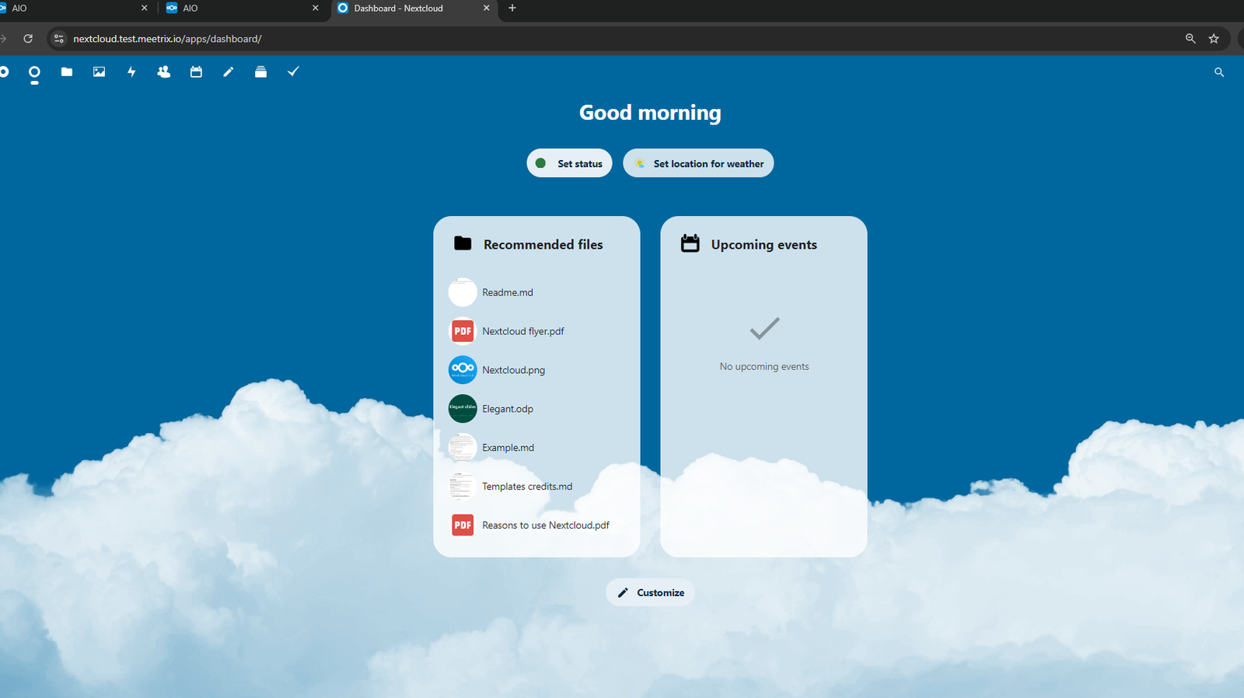1244x698 pixels.
Task: Open the Photos app icon
Action: [99, 72]
